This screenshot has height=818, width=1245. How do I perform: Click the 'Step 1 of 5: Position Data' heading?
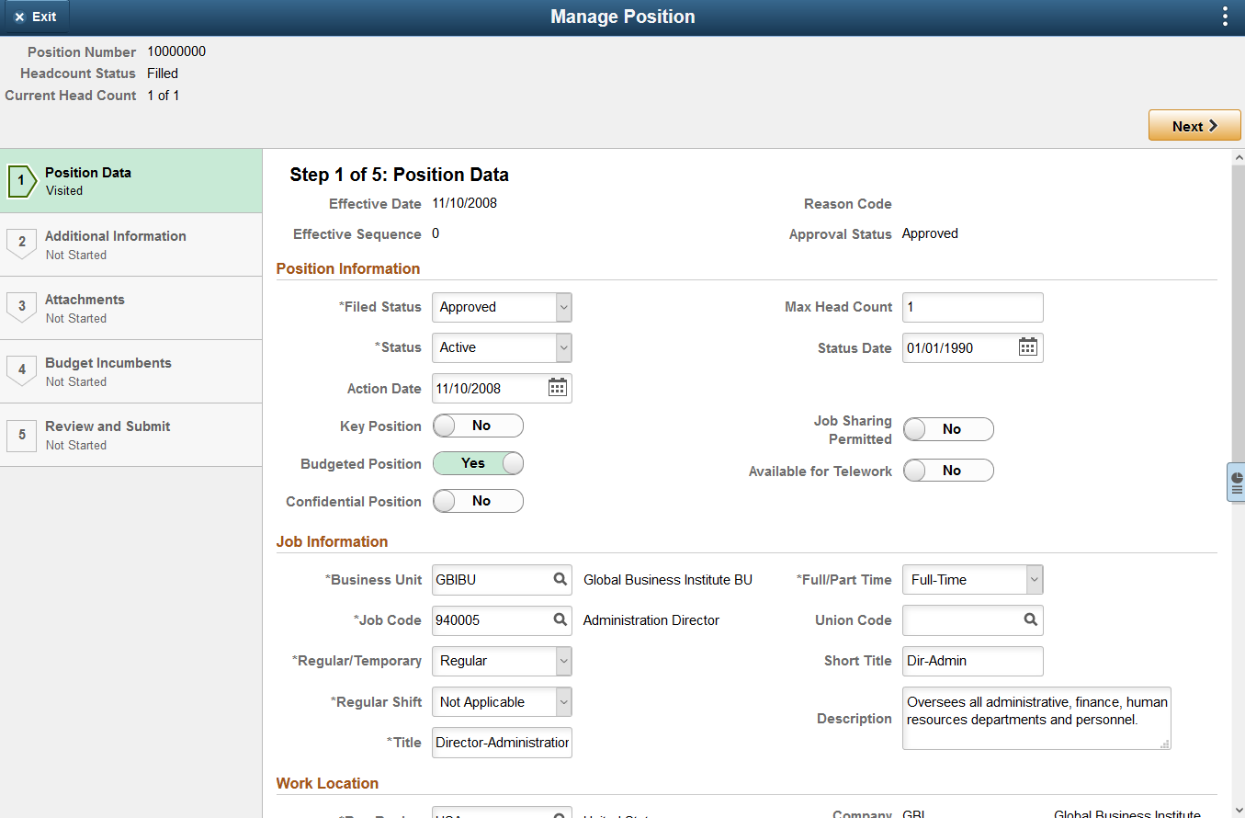point(399,175)
